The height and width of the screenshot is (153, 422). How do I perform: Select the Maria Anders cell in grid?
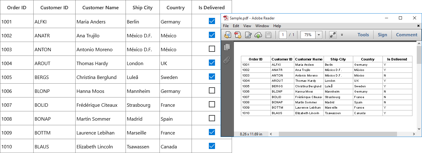tap(101, 21)
